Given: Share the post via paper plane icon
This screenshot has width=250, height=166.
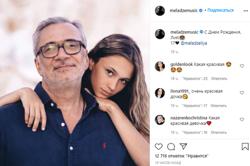Looking at the screenshot, I should [x=183, y=146].
